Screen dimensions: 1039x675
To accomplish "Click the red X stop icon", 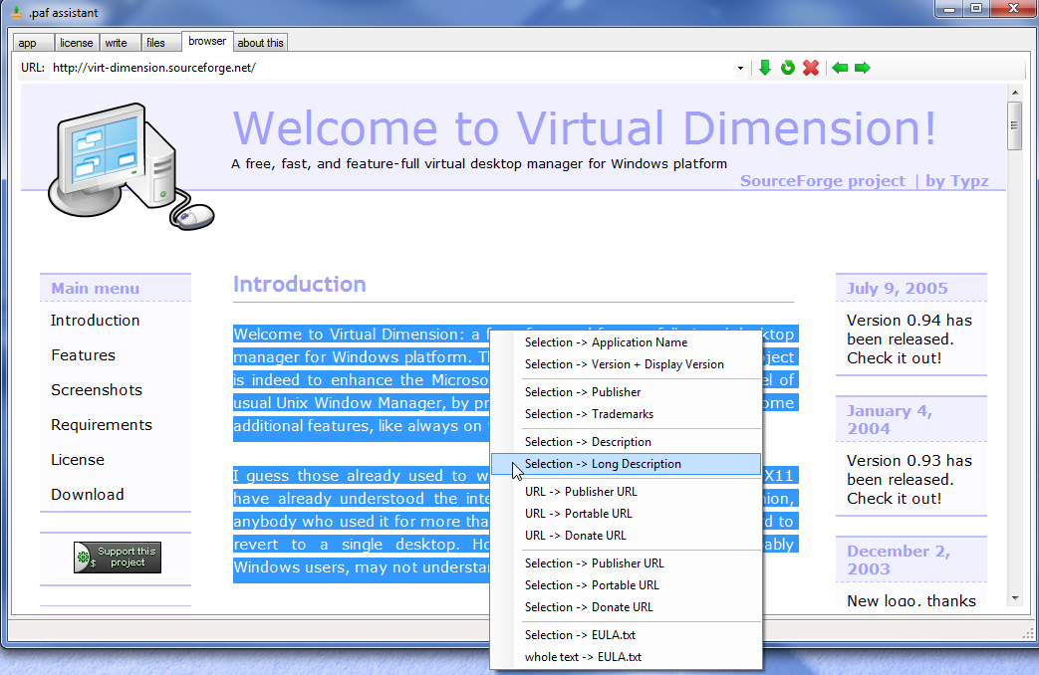I will point(811,68).
